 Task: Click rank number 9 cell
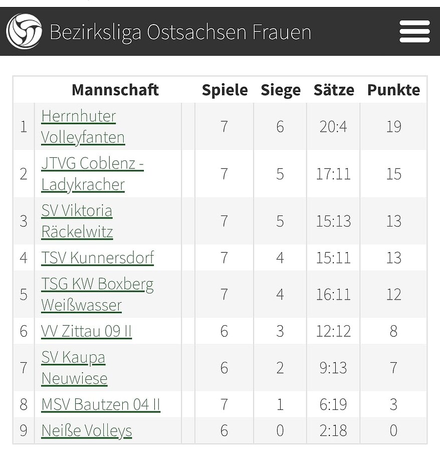pyautogui.click(x=24, y=430)
